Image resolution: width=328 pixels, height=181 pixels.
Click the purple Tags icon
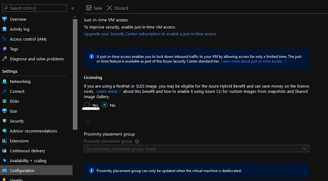[4, 49]
